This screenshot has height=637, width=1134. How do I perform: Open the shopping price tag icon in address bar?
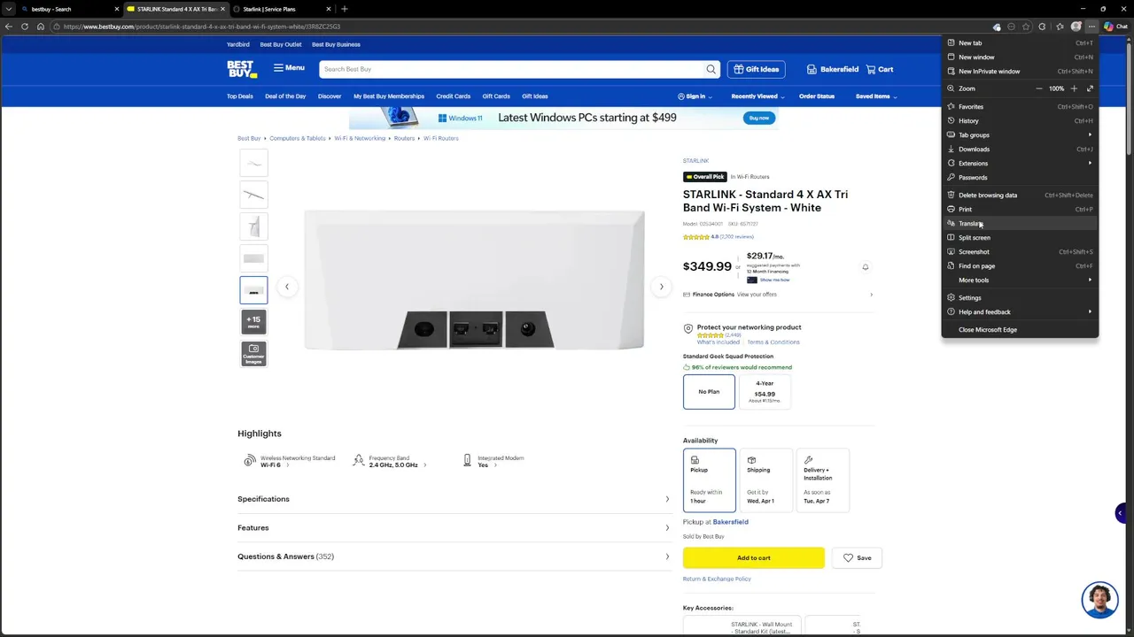[x=997, y=27]
